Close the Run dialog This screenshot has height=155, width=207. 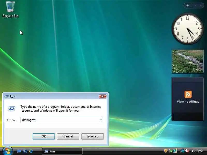102,96
